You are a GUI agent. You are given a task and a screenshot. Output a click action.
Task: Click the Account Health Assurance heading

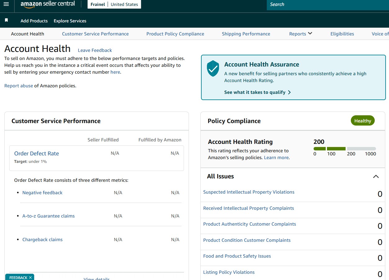(x=262, y=64)
